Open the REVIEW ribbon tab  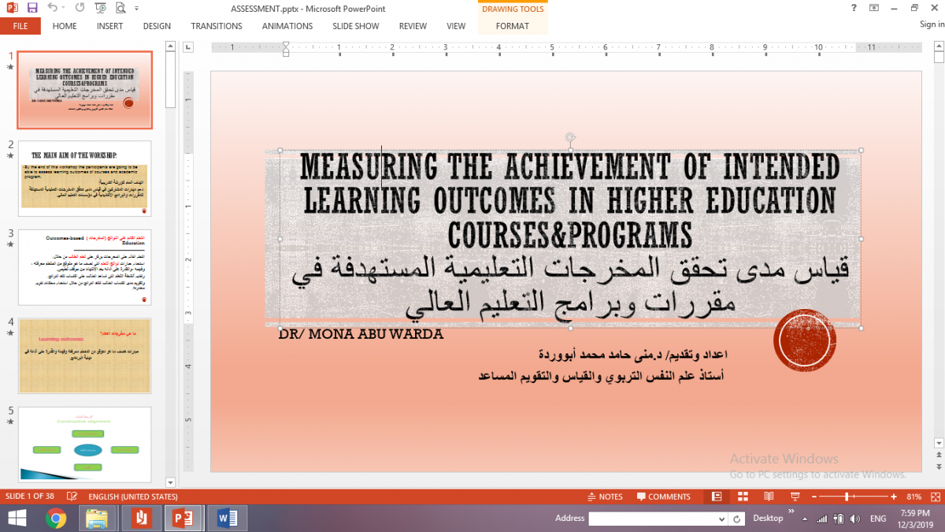(x=413, y=26)
